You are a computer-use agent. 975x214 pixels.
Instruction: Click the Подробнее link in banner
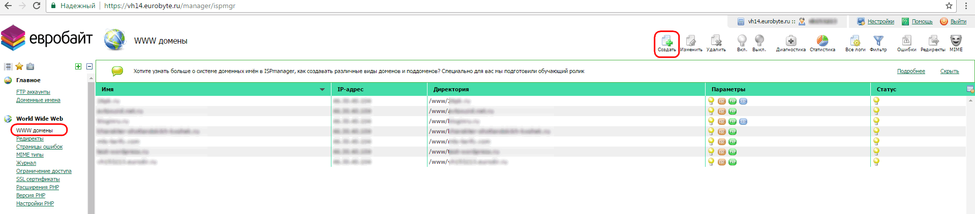910,72
